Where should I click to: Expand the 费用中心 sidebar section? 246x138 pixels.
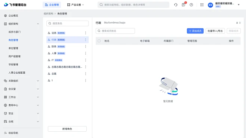[x=38, y=105]
